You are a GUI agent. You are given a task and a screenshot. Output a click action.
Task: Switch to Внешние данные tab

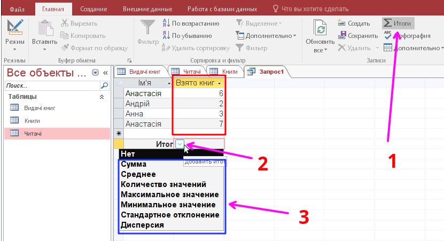[147, 9]
